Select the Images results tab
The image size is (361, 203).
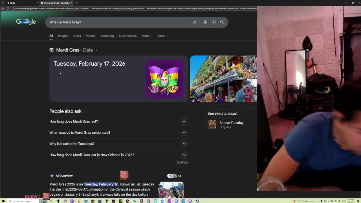tap(63, 36)
